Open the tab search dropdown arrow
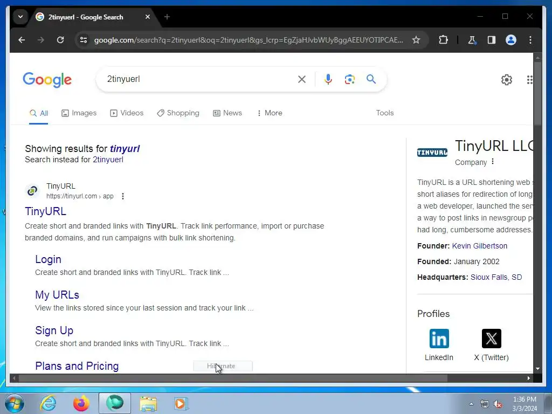552x414 pixels. [x=20, y=17]
